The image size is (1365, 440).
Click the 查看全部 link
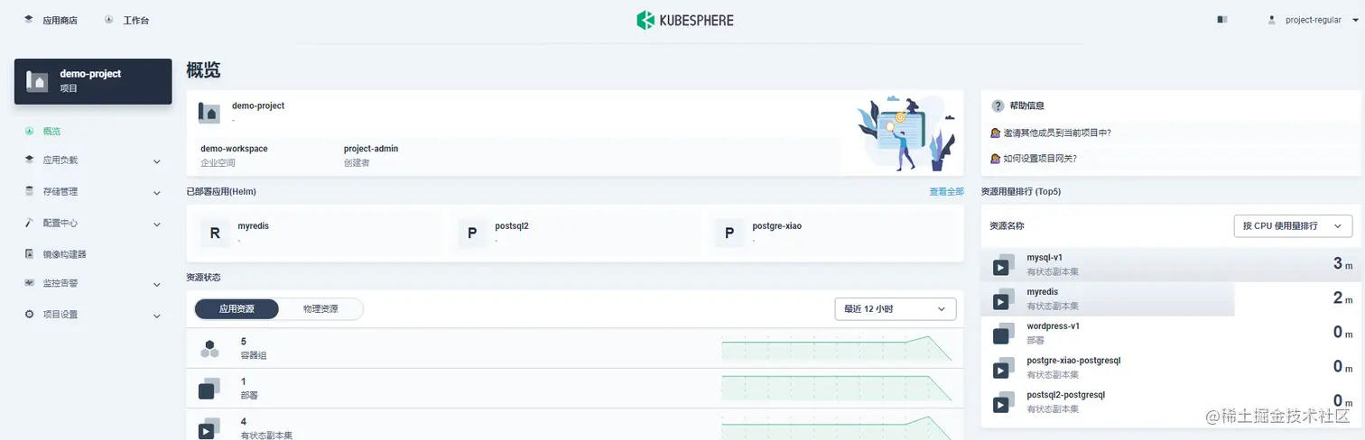(947, 192)
